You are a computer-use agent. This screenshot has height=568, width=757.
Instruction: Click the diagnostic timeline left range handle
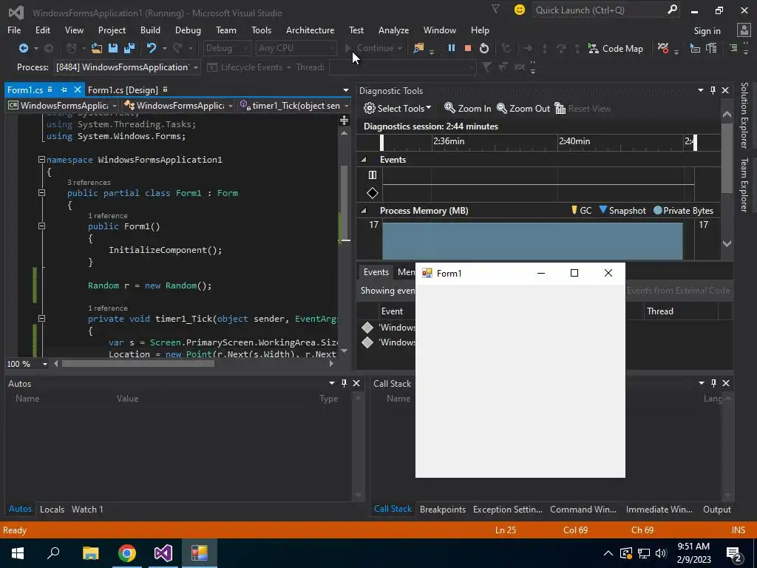(x=382, y=143)
